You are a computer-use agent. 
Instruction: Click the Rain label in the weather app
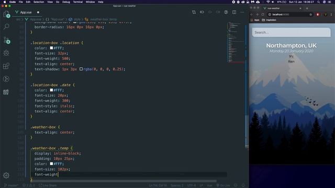[x=291, y=62]
